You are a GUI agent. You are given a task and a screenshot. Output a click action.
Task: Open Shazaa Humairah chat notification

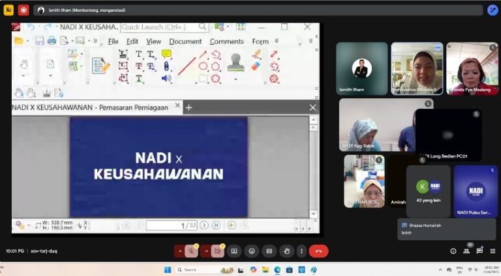click(447, 229)
